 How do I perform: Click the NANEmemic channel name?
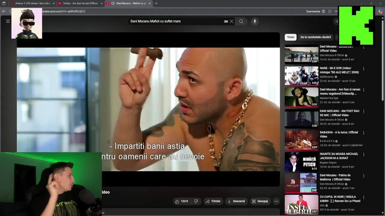pos(327,77)
